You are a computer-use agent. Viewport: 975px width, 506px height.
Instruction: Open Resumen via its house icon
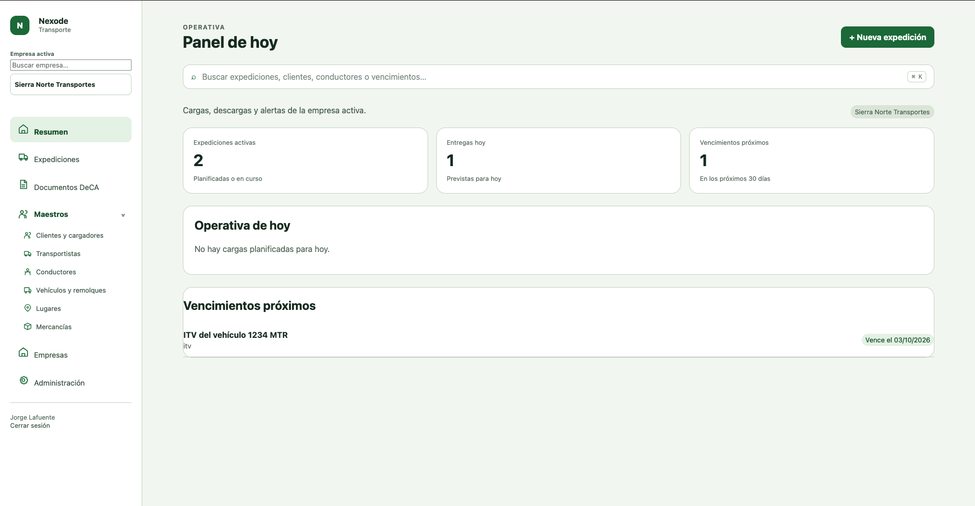[23, 129]
